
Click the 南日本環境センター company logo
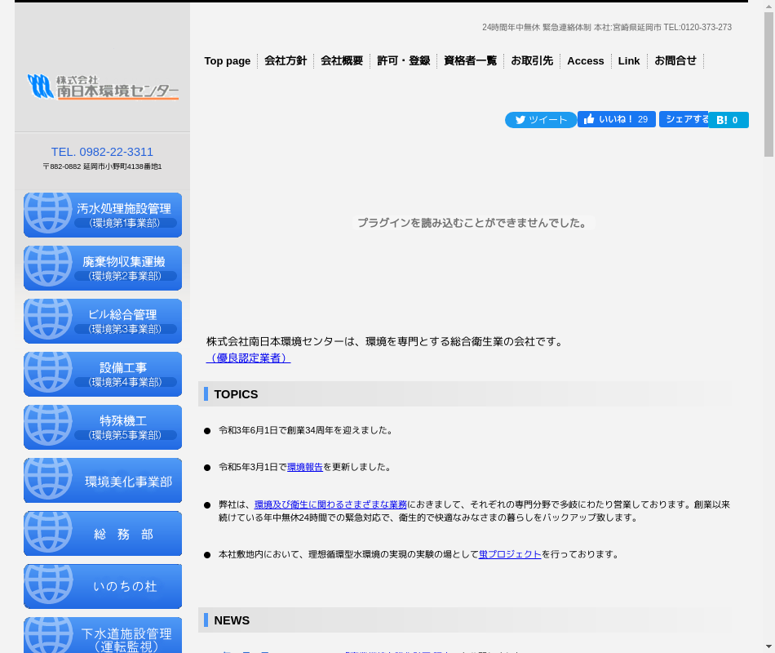pos(103,87)
